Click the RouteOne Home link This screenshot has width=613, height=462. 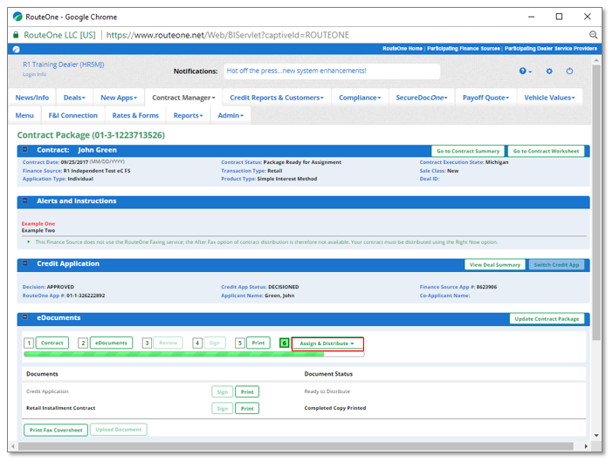point(403,49)
